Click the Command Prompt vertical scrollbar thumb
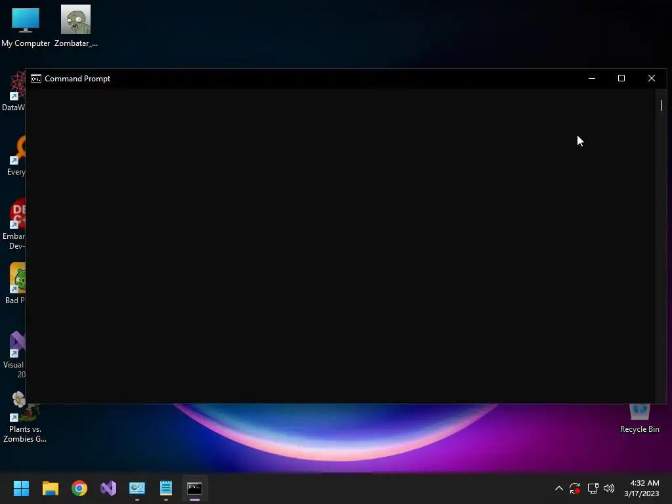The height and width of the screenshot is (504, 672). click(661, 105)
